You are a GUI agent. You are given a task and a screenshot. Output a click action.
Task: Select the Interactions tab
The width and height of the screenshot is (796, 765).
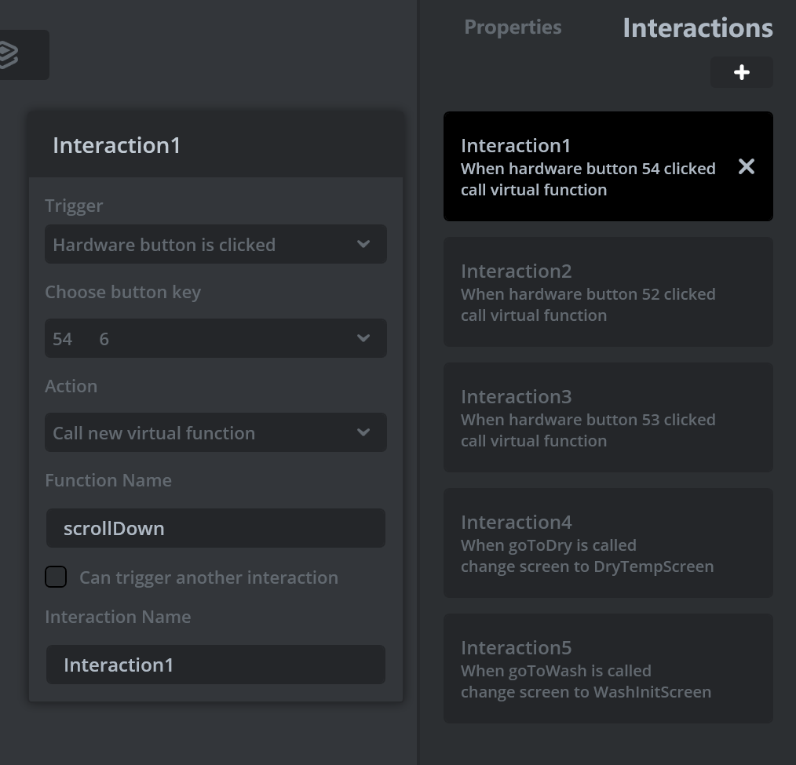(x=697, y=28)
